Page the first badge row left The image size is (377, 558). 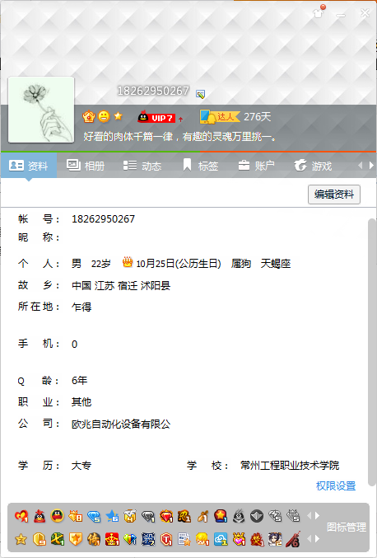(x=309, y=516)
